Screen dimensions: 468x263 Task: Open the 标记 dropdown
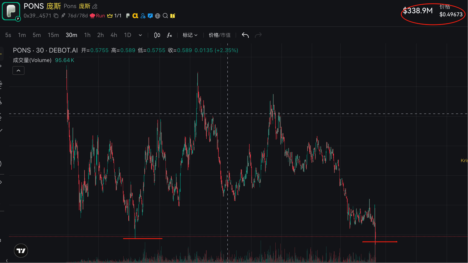pyautogui.click(x=190, y=35)
